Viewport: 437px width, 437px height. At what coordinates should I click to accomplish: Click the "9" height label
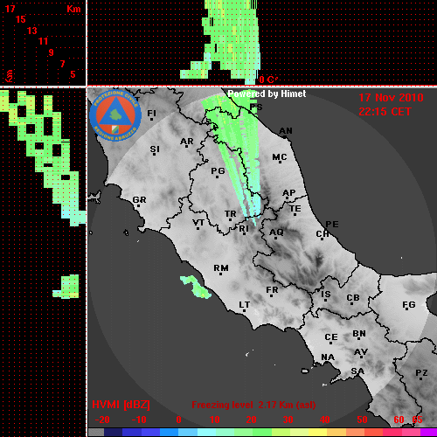pos(52,52)
